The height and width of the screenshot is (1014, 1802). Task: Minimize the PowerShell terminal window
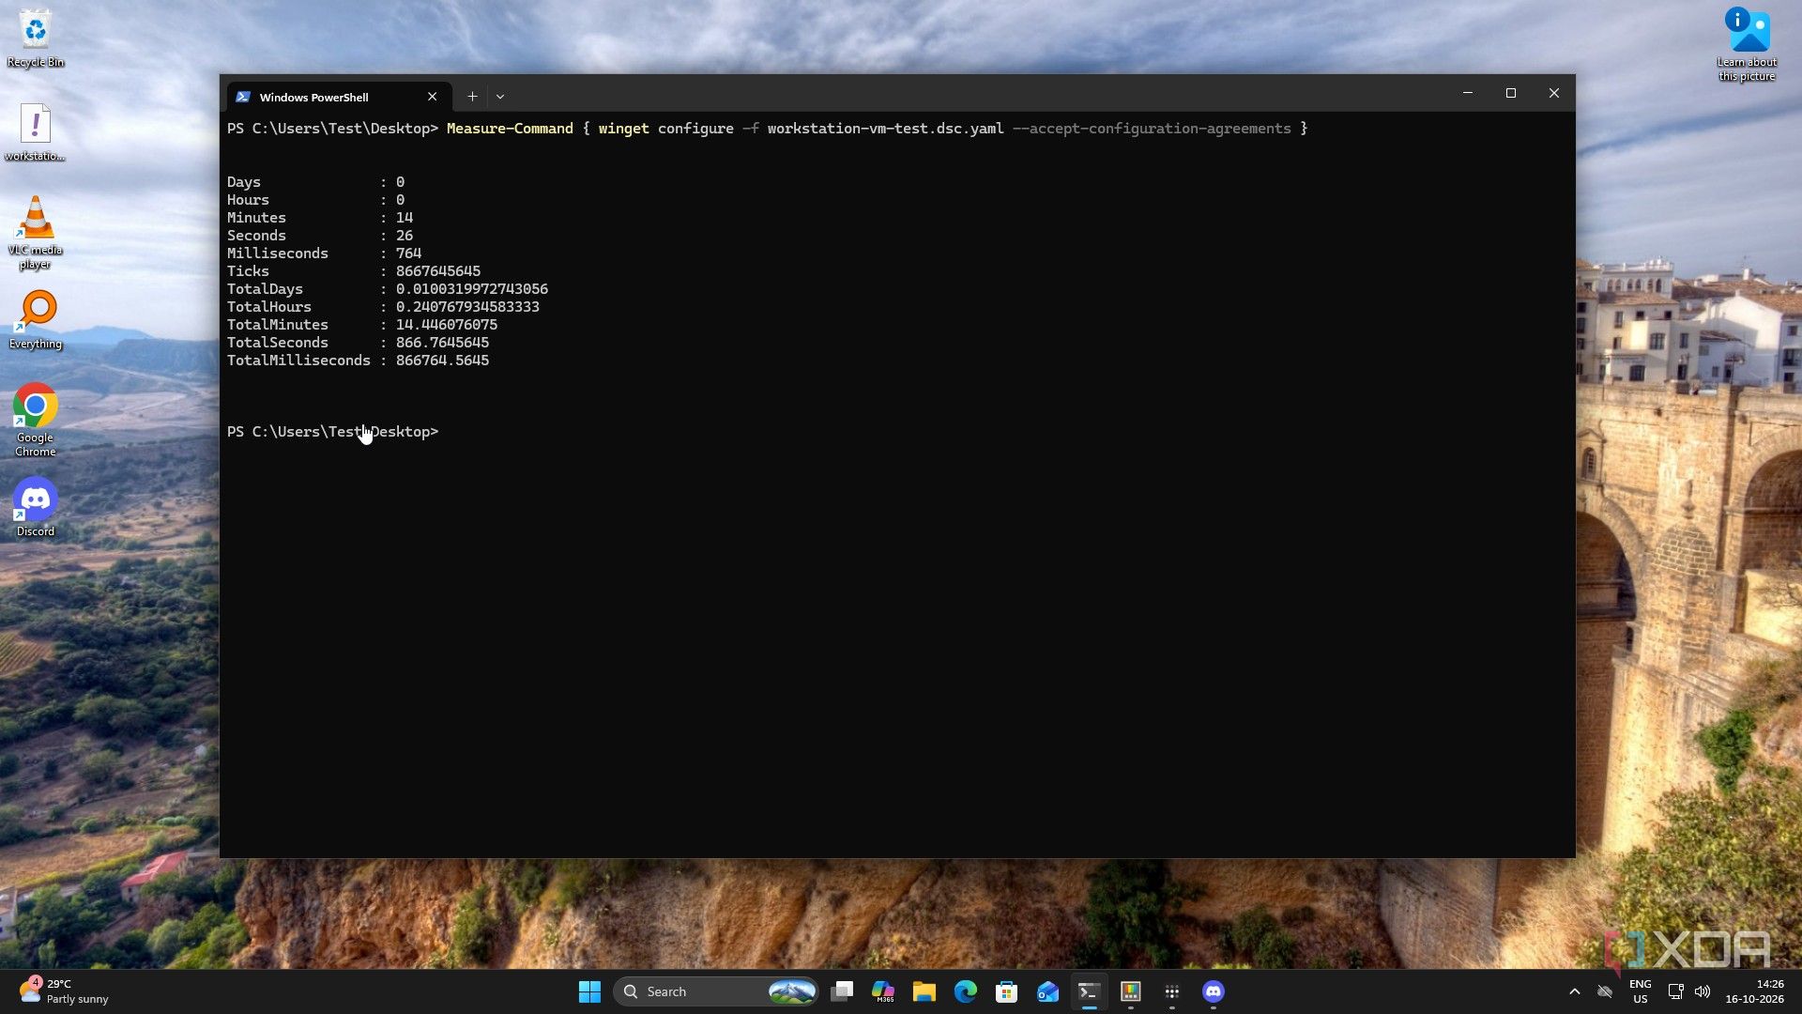1468,93
